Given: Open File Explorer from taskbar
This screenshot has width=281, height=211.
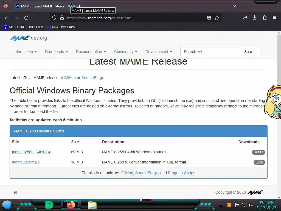Looking at the screenshot, I should (92, 205).
